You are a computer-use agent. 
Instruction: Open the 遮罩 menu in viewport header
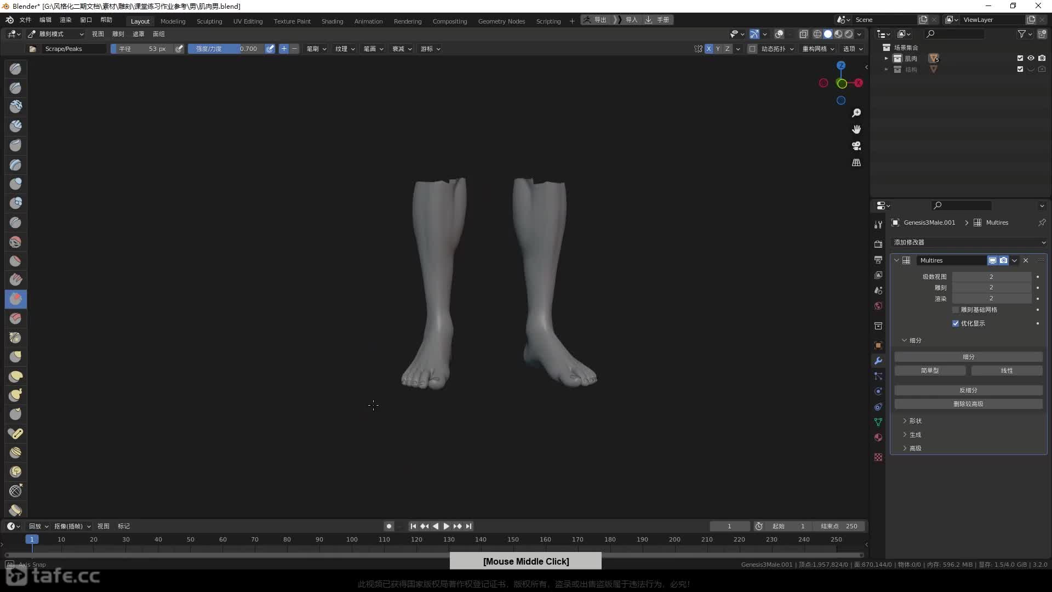pyautogui.click(x=139, y=34)
